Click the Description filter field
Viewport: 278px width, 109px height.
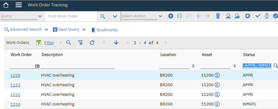[78, 66]
